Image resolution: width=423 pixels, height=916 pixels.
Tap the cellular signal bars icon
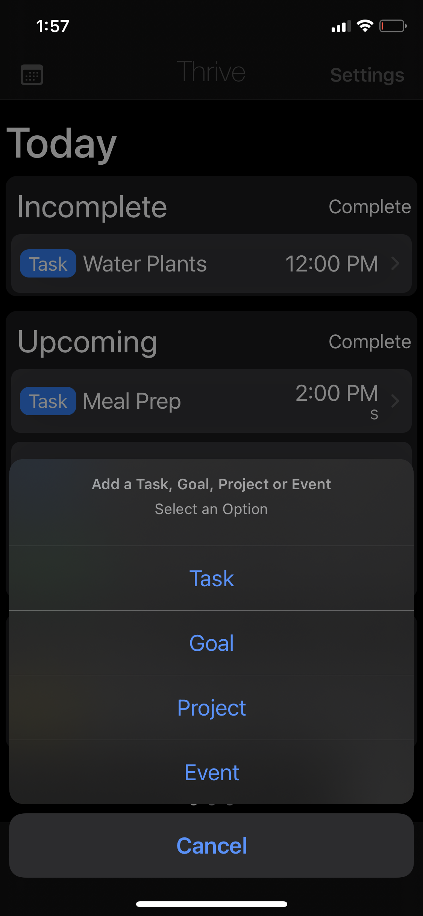click(x=341, y=26)
